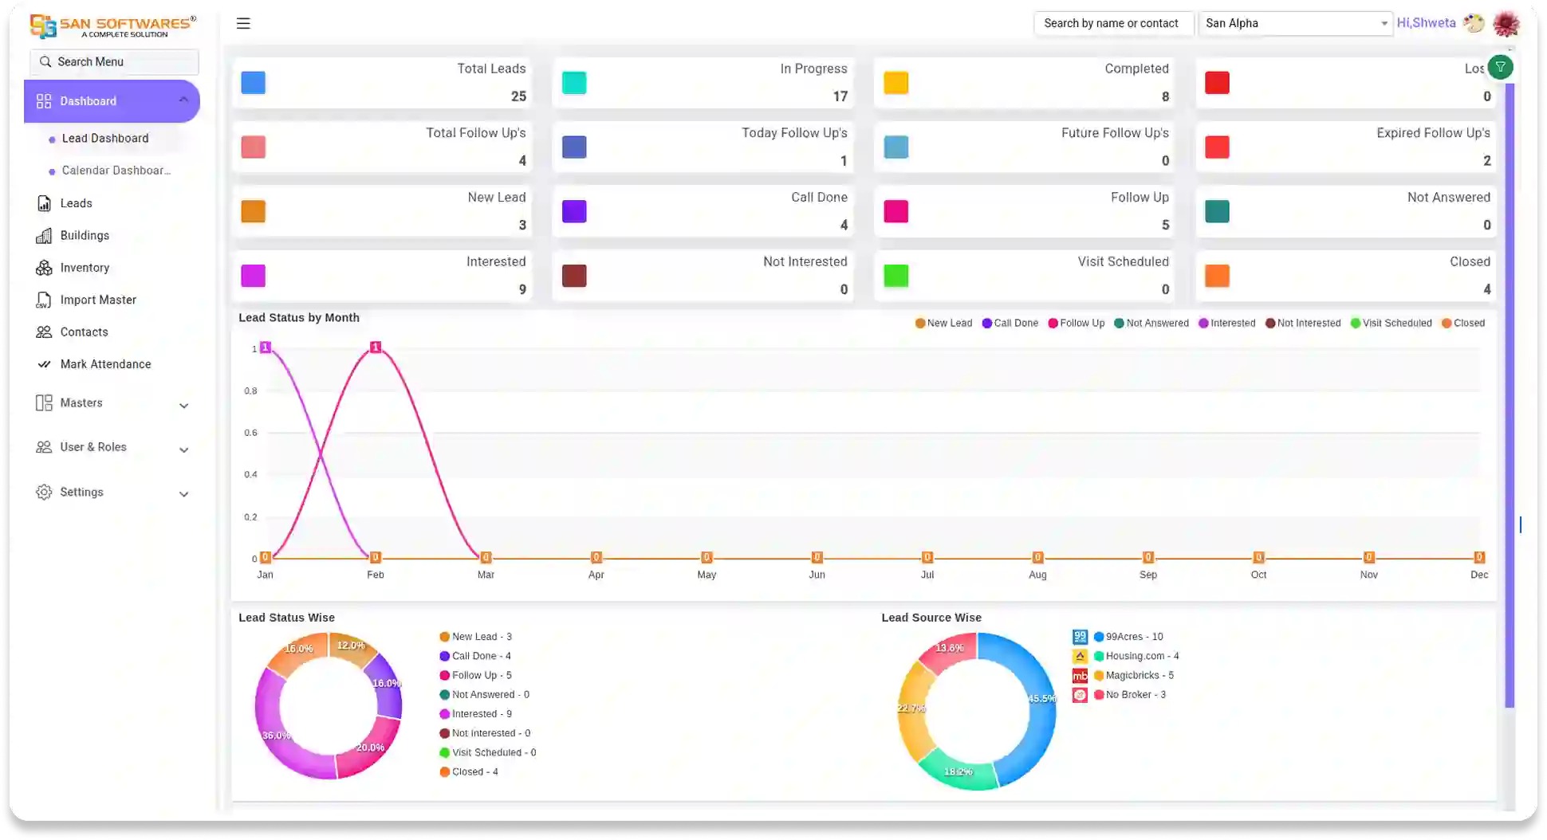1547x840 pixels.
Task: Open Contacts via its sidebar icon
Action: click(x=45, y=332)
